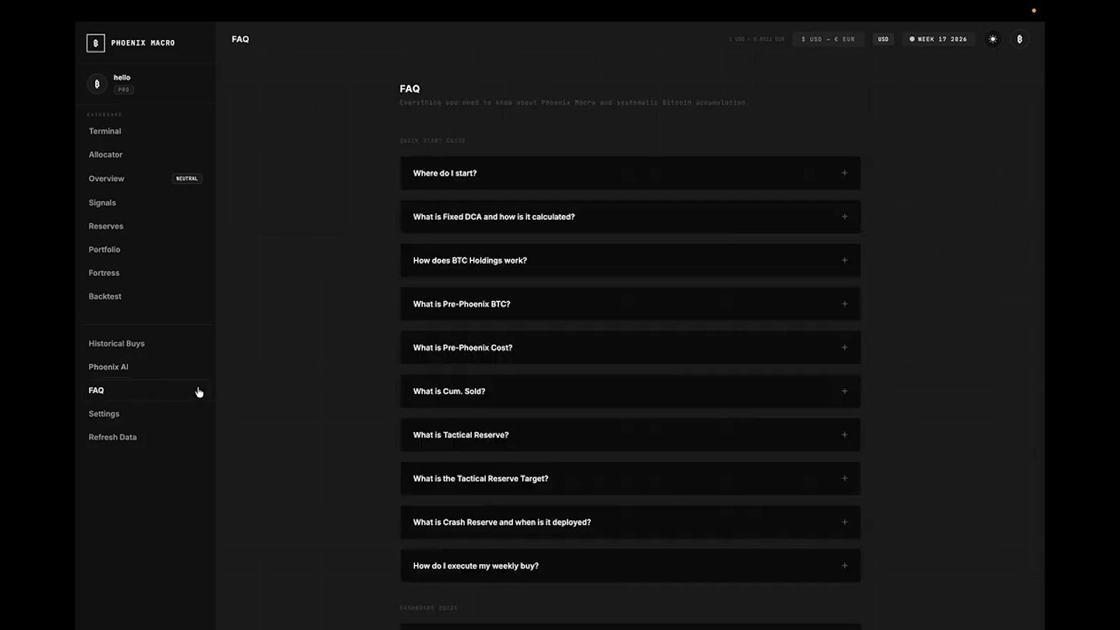Expand Where do I start question

630,173
